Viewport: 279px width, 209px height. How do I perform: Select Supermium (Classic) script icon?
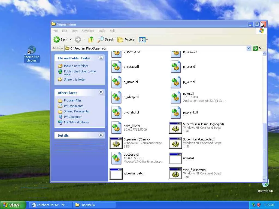click(116, 143)
